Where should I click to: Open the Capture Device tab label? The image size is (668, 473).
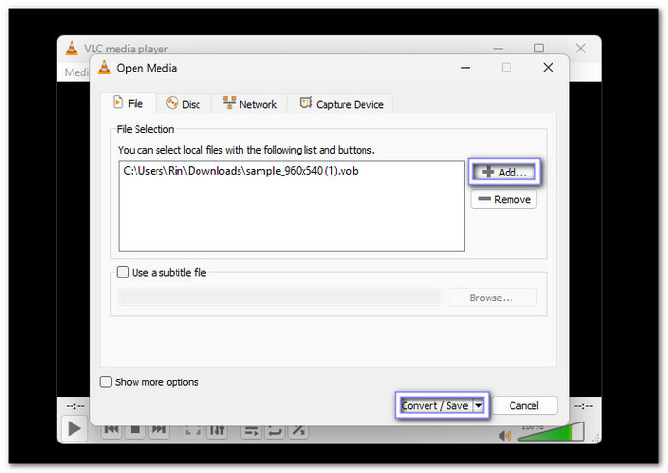[x=349, y=104]
